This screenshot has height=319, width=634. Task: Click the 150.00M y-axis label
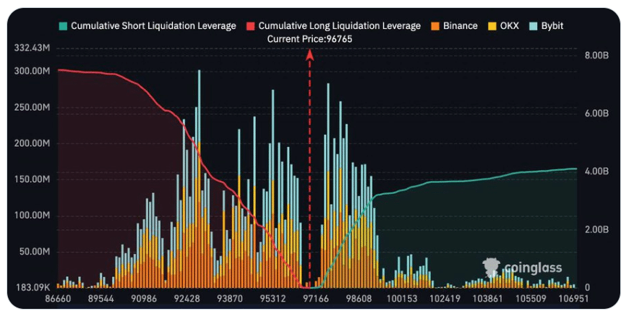pyautogui.click(x=33, y=179)
